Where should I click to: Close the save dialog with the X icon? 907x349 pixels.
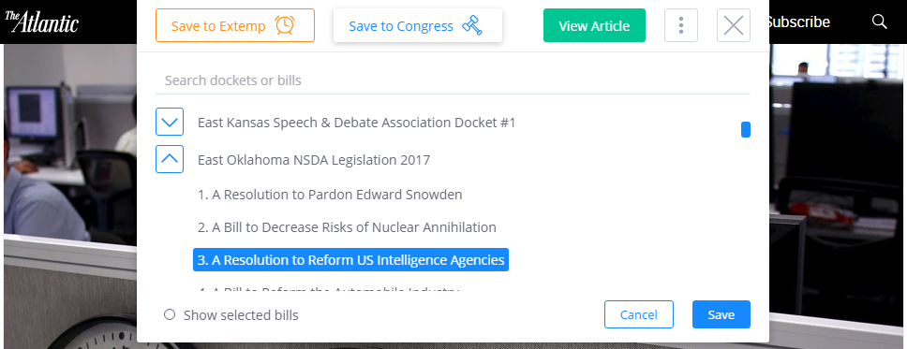point(734,25)
